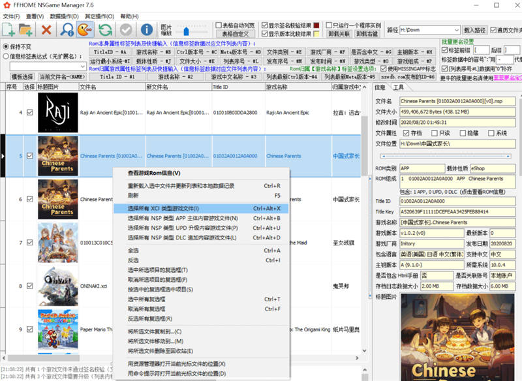Toggle checkbox for row 9 Paper Mario

pyautogui.click(x=30, y=329)
